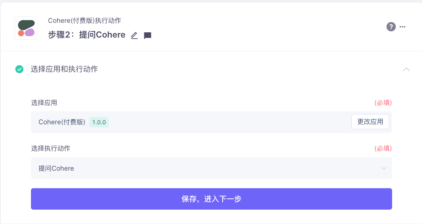The image size is (422, 224).
Task: Click the green completed check icon
Action: click(x=19, y=69)
